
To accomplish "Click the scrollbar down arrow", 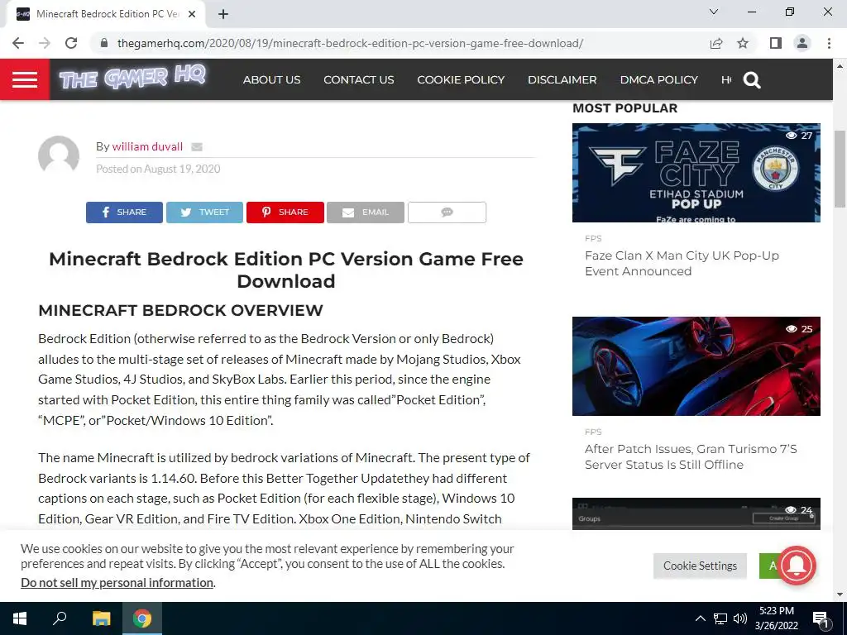I will (x=840, y=594).
